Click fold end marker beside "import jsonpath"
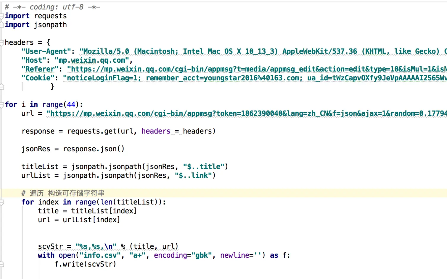447x279 pixels. 2,25
